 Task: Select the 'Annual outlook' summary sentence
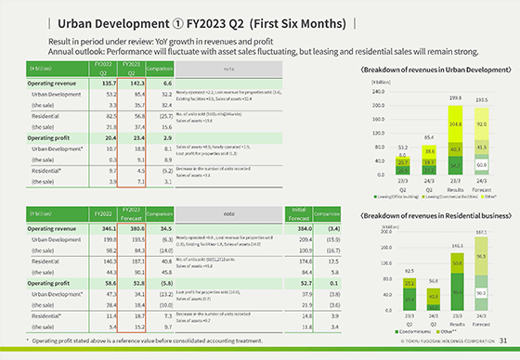pyautogui.click(x=264, y=52)
